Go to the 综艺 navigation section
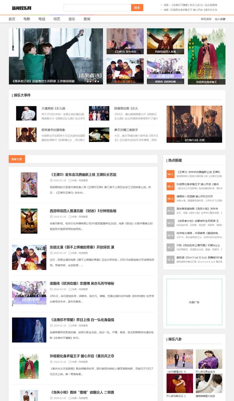234x401 pixels. (x=57, y=19)
